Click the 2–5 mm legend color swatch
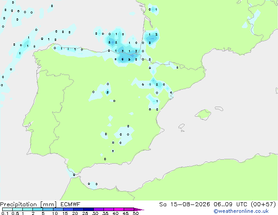The height and width of the screenshot is (215, 278). pyautogui.click(x=38, y=209)
